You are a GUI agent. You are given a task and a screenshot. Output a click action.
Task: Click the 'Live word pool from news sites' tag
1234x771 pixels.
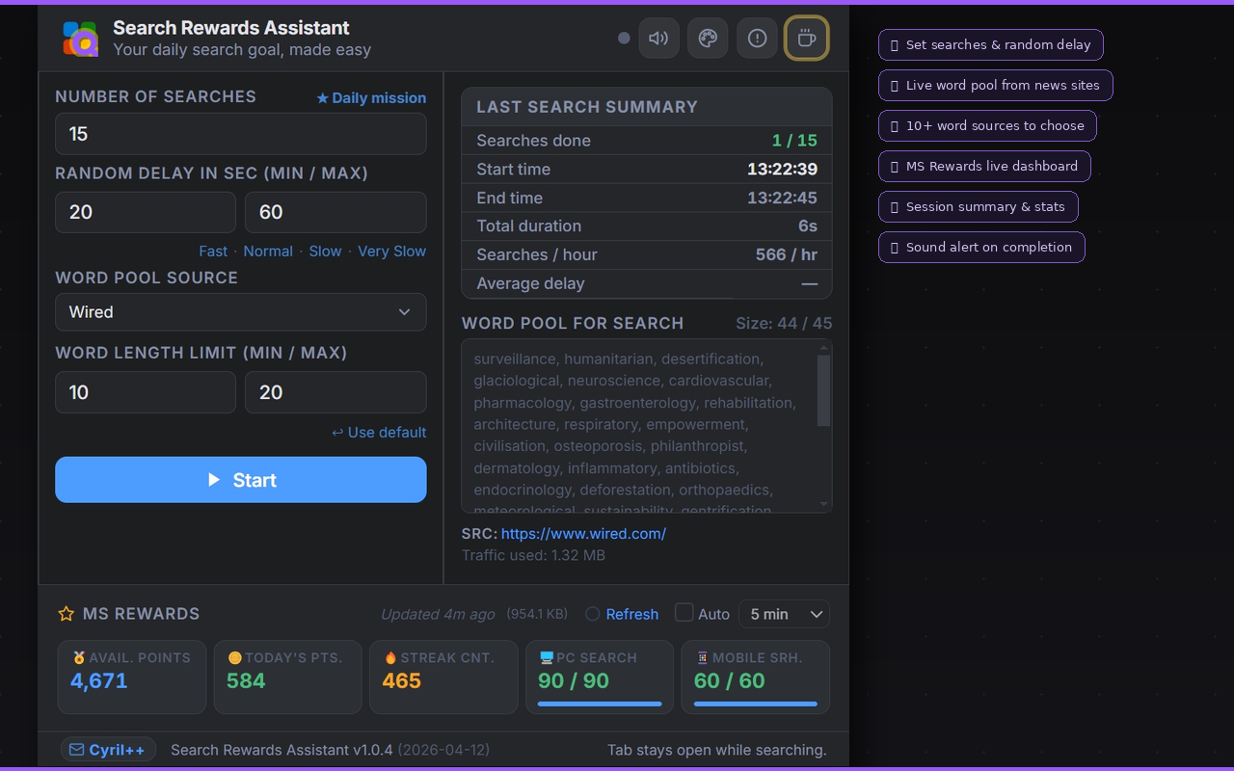tap(996, 85)
